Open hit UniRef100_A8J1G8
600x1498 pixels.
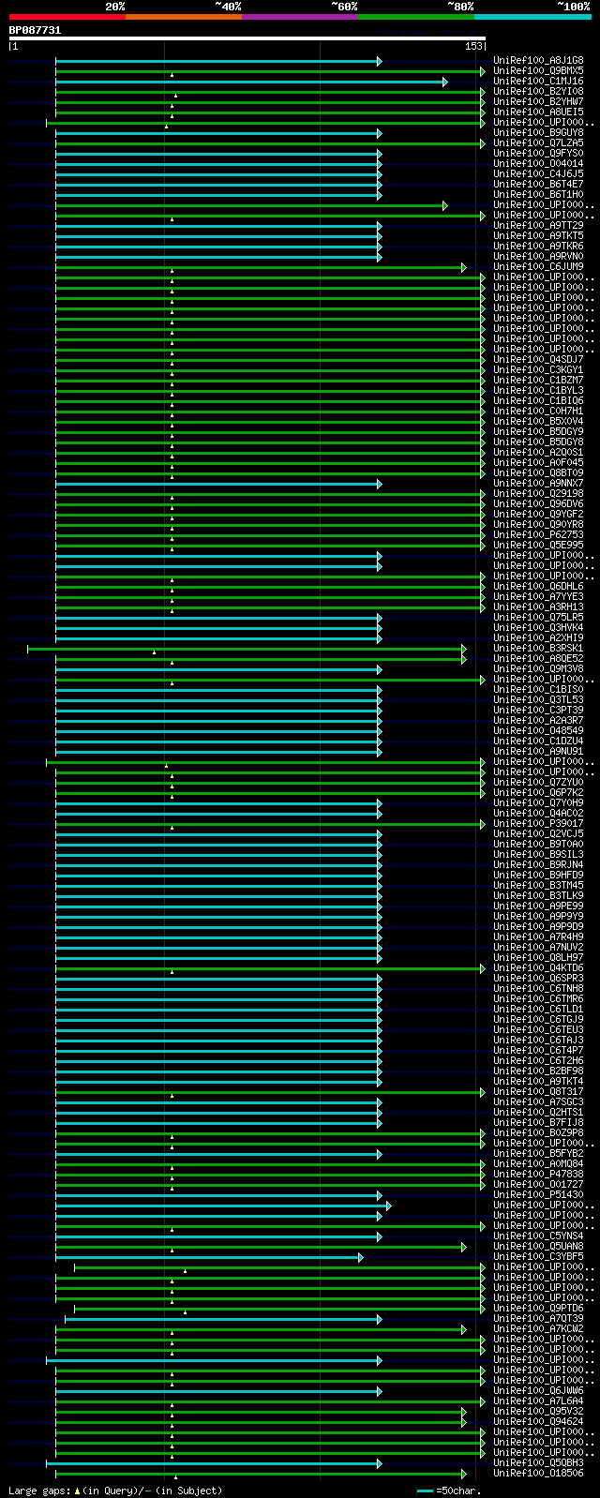[538, 61]
